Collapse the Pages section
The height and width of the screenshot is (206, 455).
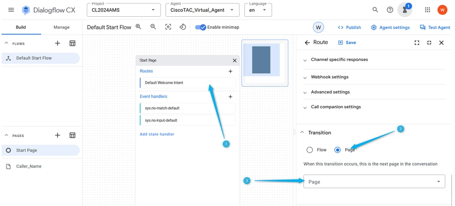point(6,136)
